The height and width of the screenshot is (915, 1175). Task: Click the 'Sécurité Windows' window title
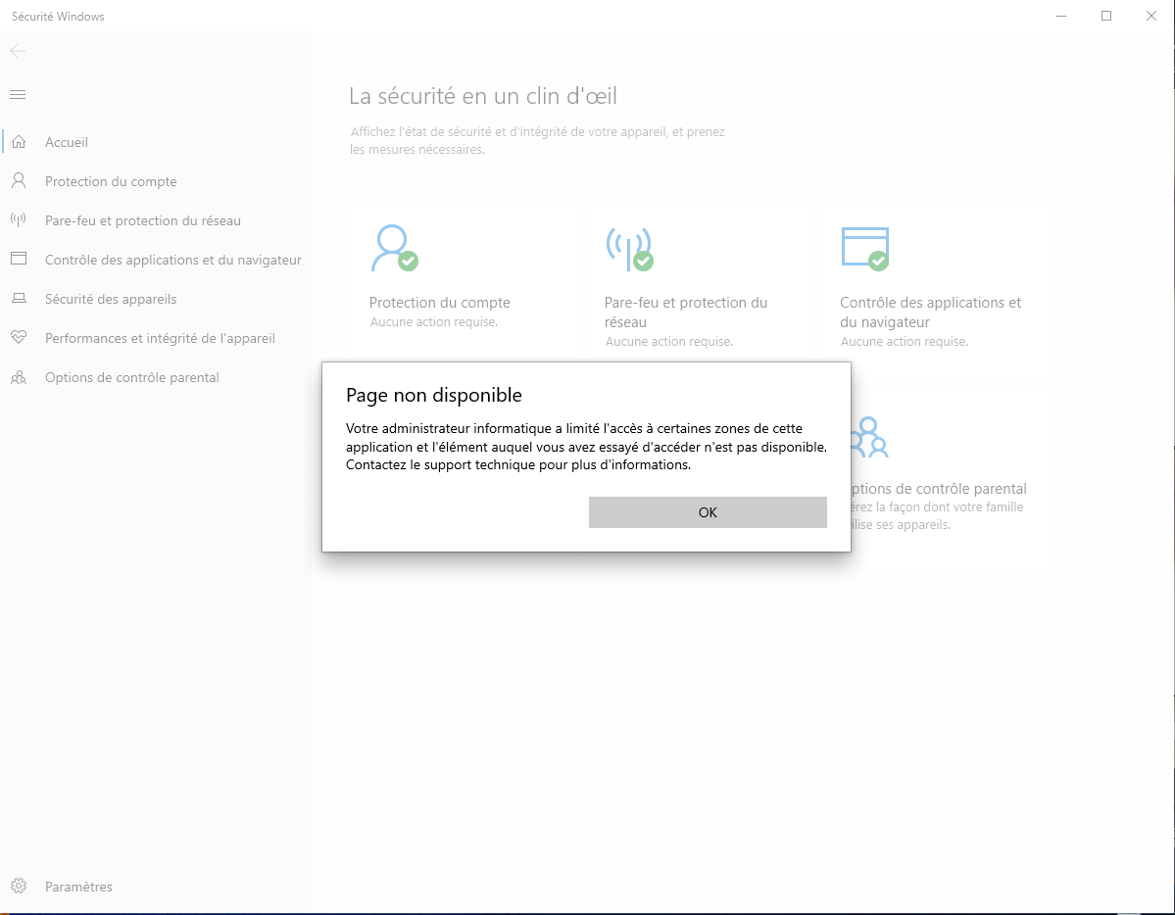click(x=58, y=17)
